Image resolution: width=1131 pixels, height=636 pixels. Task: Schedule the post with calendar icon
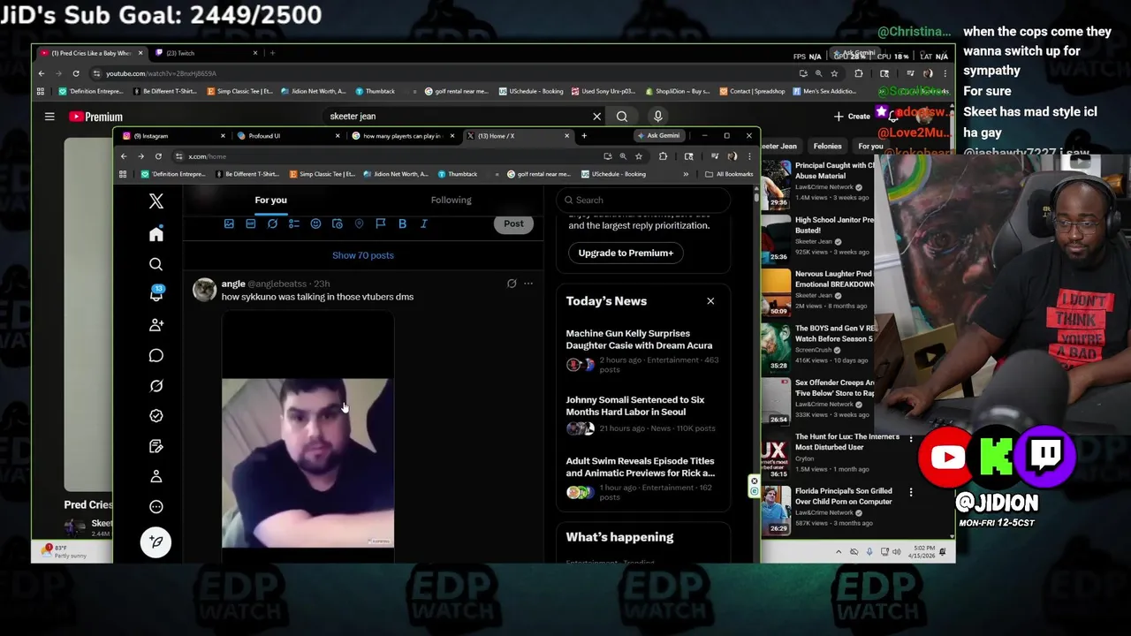(x=338, y=224)
